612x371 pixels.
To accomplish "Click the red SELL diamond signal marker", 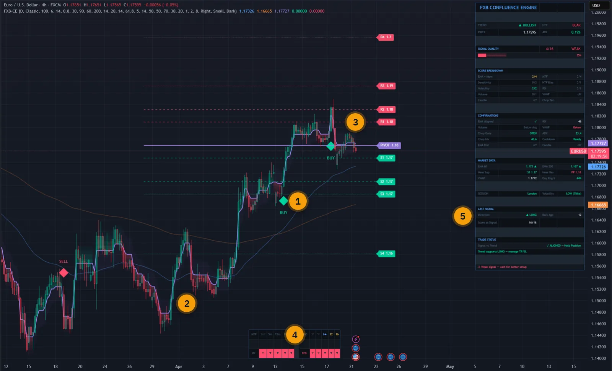I will tap(63, 273).
